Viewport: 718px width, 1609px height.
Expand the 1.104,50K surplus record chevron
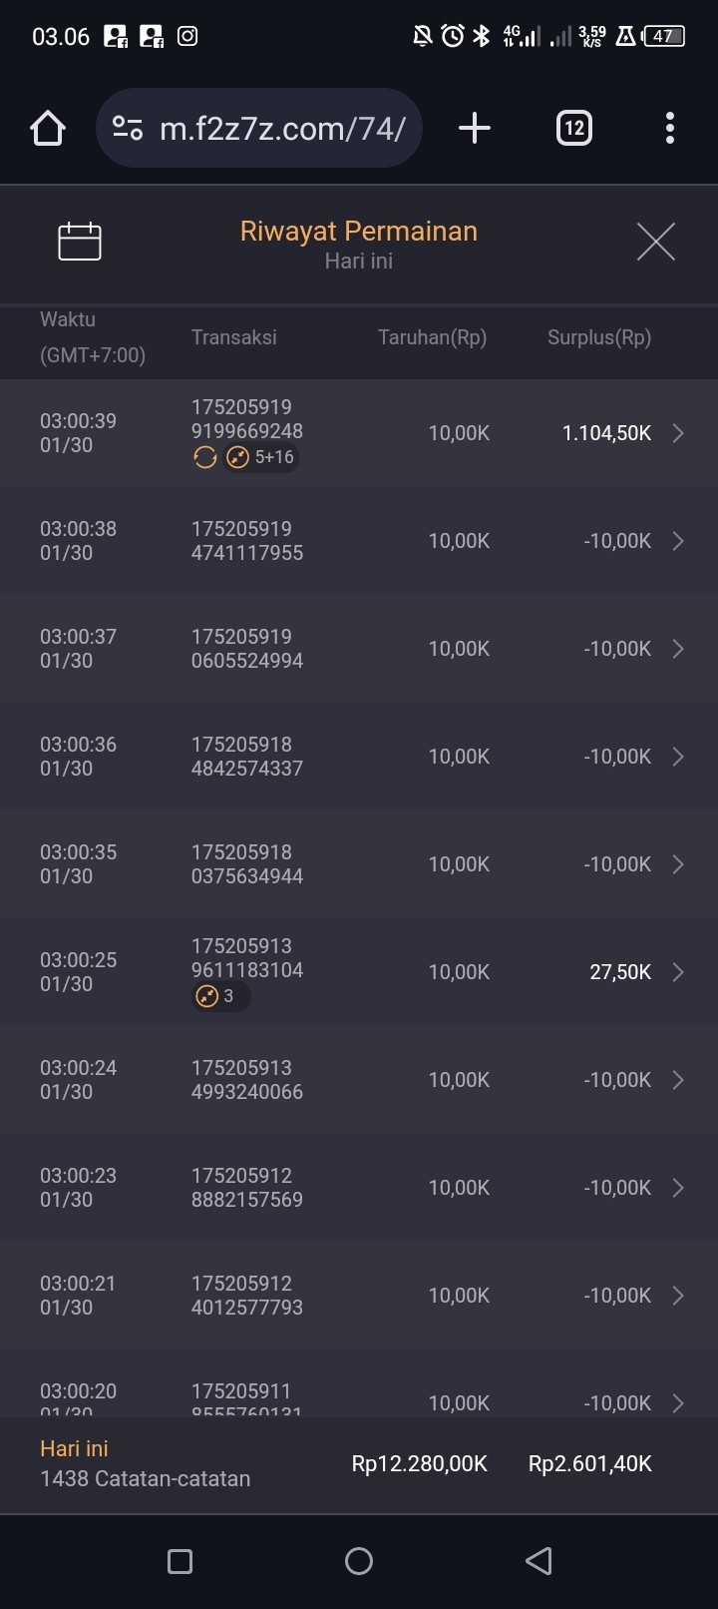pos(678,433)
